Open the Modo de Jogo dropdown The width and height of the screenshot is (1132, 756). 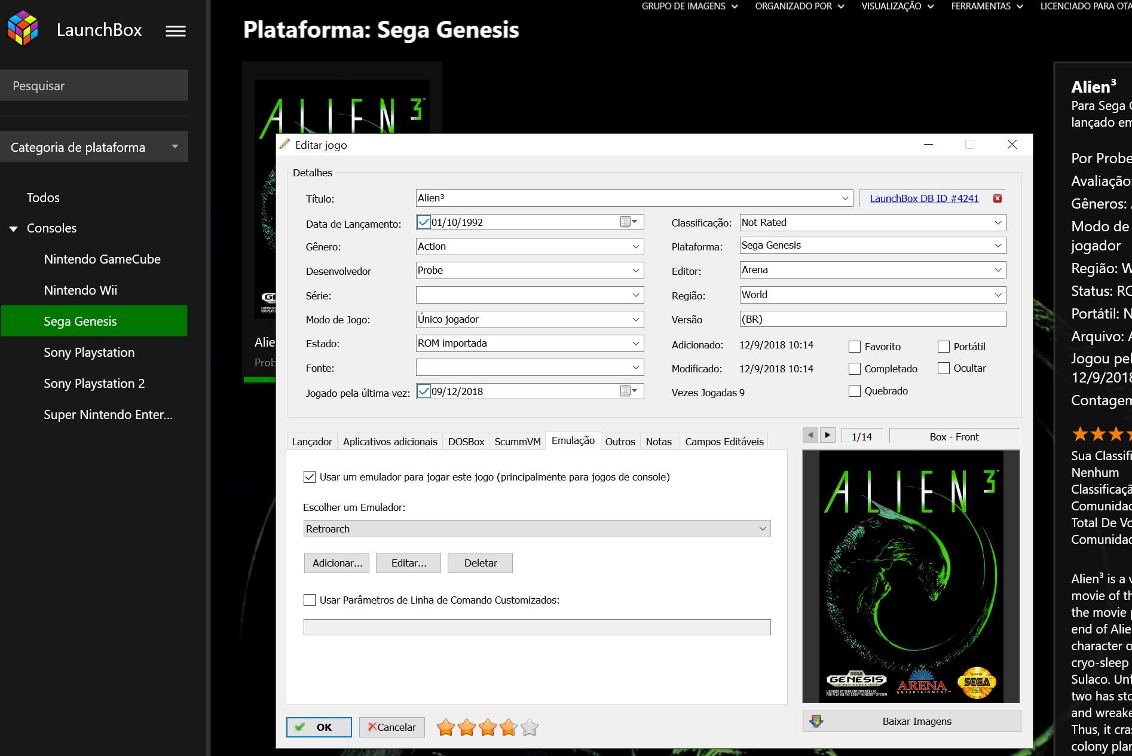636,320
